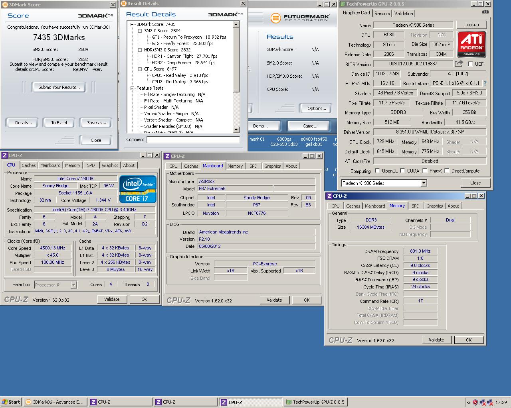This screenshot has height=408, width=511.
Task: Click the taskbar clock showing 17:29
Action: click(x=501, y=402)
